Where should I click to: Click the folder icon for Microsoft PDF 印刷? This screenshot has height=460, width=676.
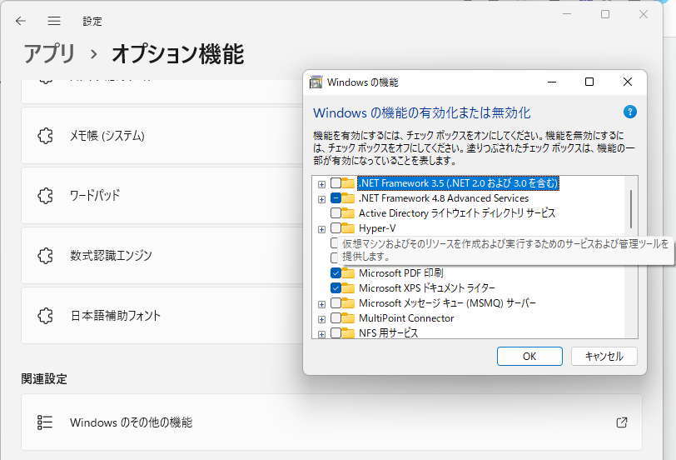pyautogui.click(x=348, y=272)
